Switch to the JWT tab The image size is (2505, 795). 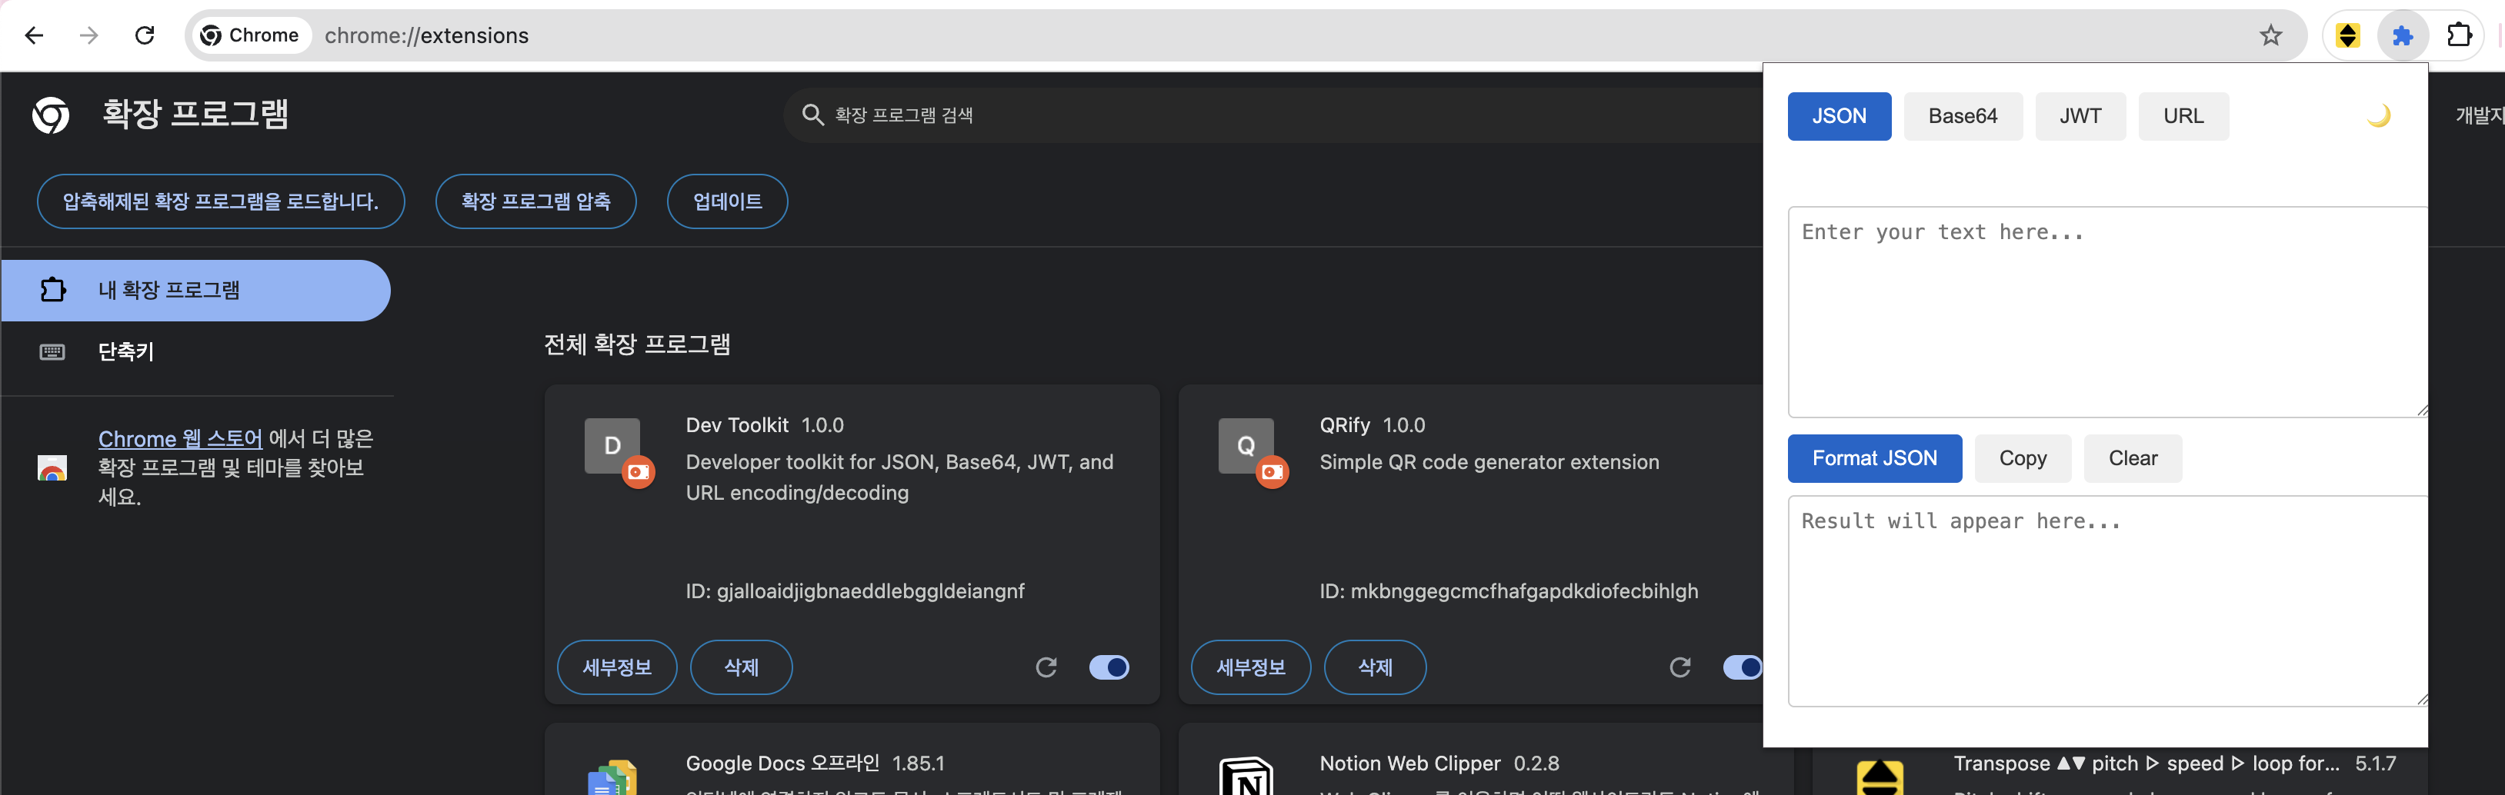[2080, 117]
